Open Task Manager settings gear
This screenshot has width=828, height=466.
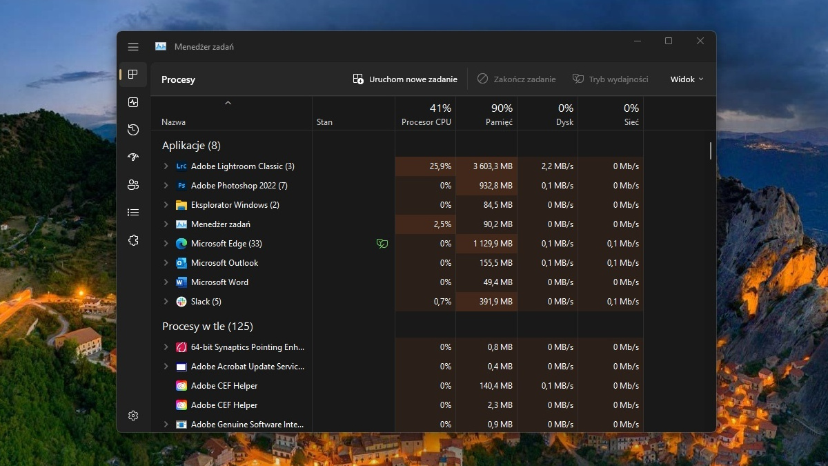[133, 416]
